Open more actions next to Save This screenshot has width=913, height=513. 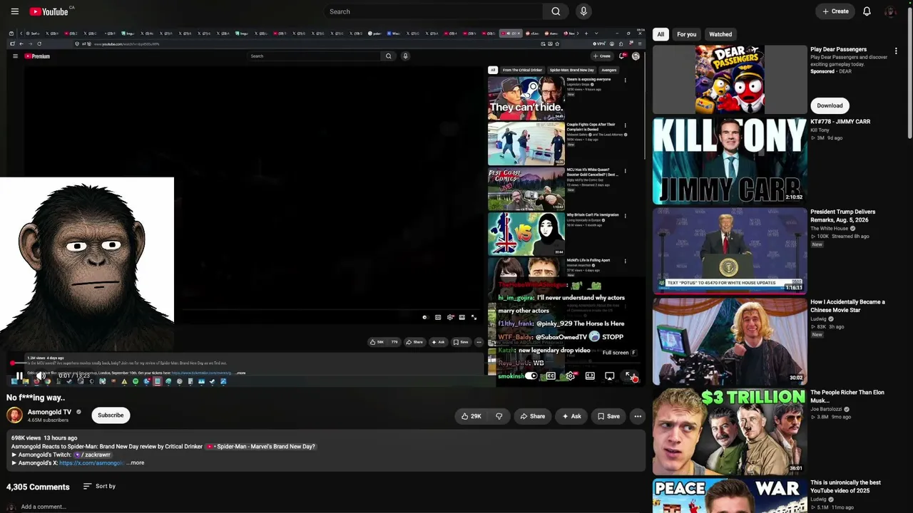638,416
